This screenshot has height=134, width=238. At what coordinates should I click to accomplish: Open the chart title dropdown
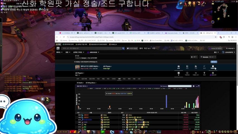(x=82, y=86)
